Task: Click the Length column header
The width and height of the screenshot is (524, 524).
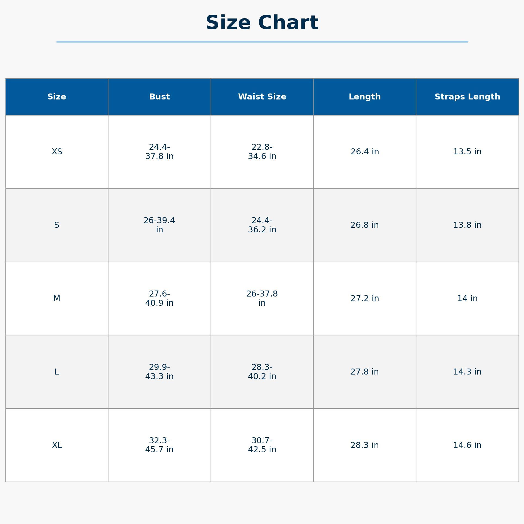Action: click(x=364, y=97)
